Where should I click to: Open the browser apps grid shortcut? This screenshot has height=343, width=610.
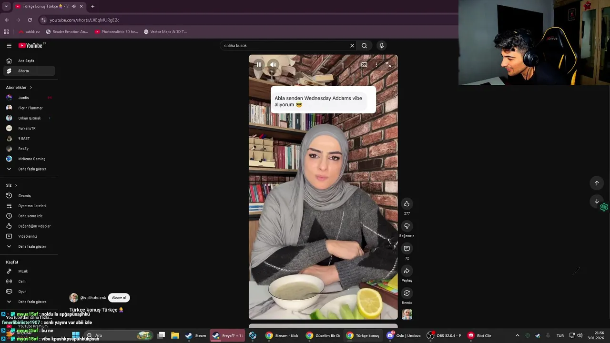[6, 32]
